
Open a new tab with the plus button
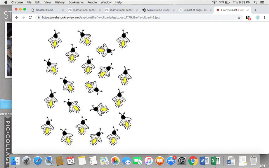click(x=256, y=10)
